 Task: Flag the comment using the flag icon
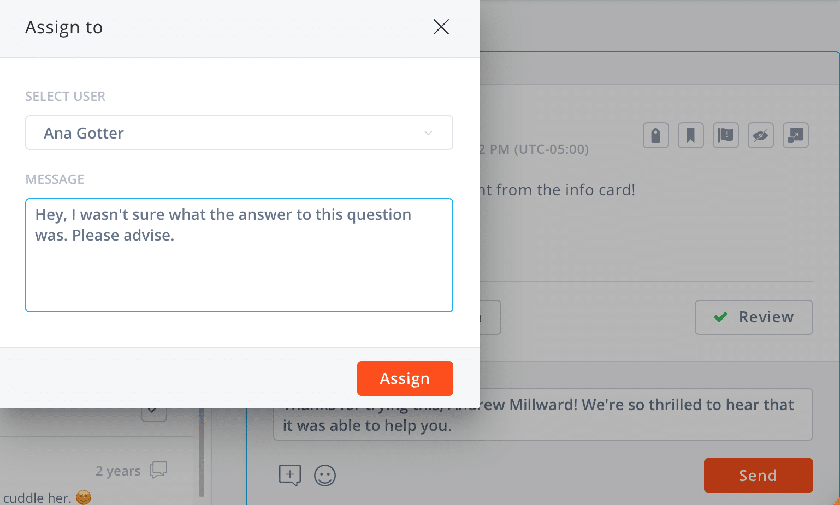click(725, 135)
